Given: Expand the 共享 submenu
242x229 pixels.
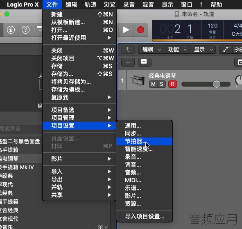Looking at the screenshot, I should (79, 195).
